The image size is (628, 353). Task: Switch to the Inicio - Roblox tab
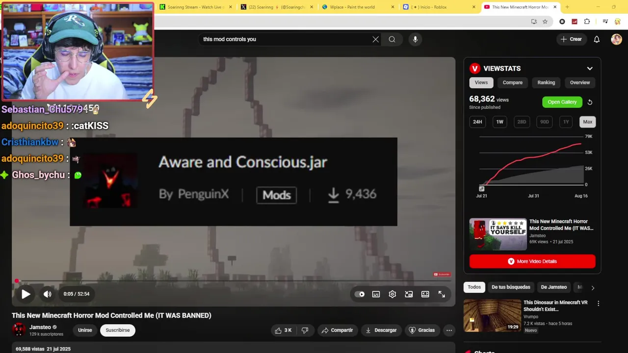coord(439,7)
